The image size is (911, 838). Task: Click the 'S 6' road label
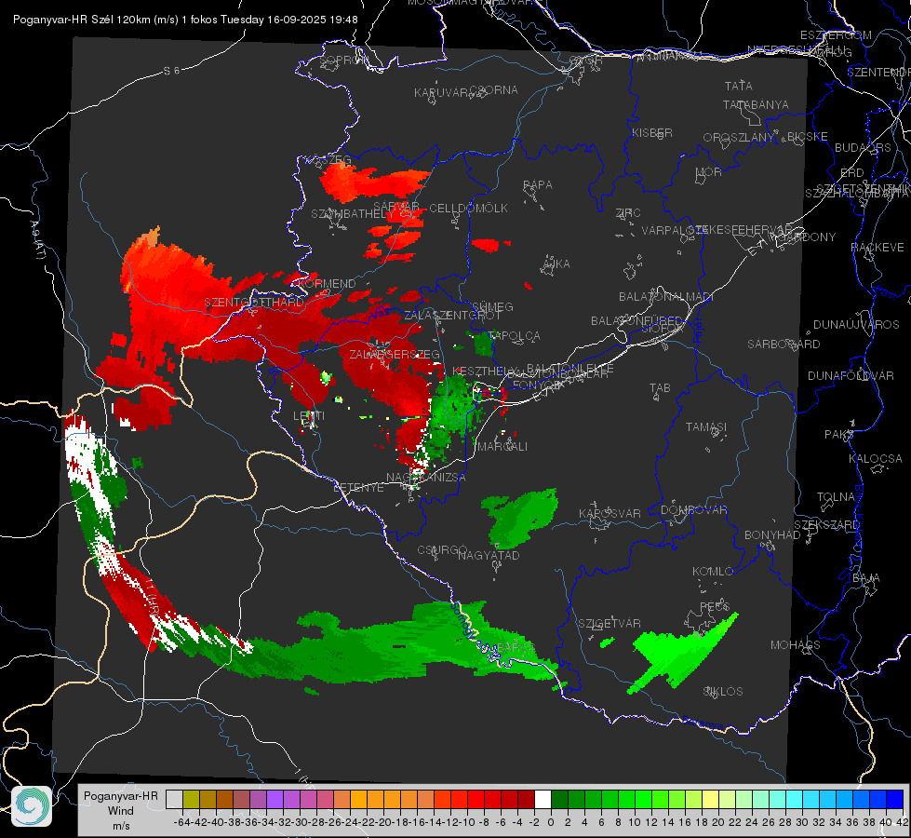pos(171,71)
